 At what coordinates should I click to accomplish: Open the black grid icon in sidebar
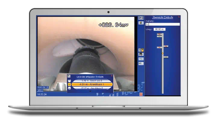141,54
